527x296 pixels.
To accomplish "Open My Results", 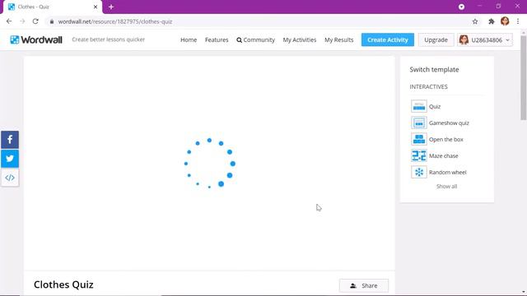I will [338, 39].
